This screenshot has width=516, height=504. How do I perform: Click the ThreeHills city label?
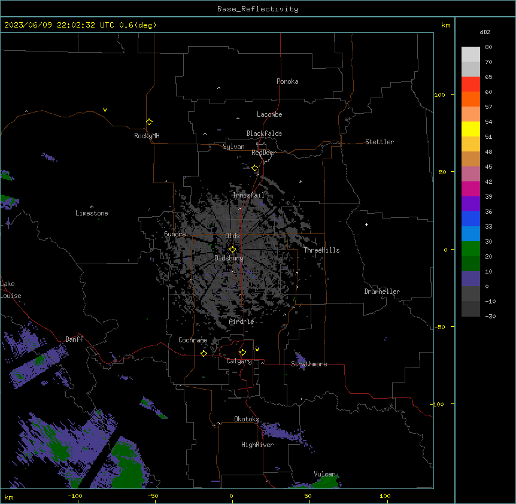[321, 250]
